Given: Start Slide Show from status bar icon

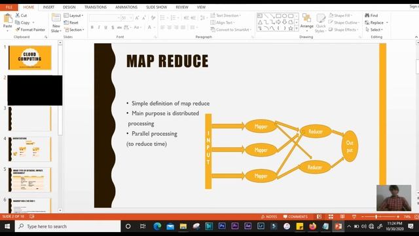Looking at the screenshot, I should click(354, 217).
